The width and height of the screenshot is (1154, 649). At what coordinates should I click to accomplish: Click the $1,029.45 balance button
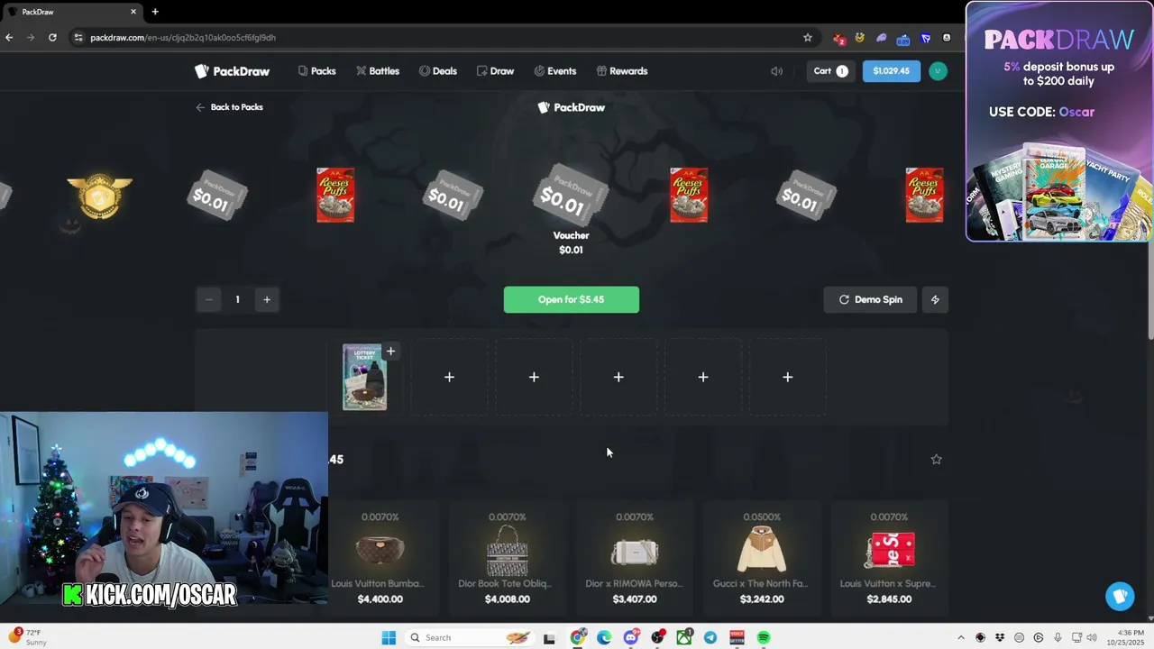point(891,71)
